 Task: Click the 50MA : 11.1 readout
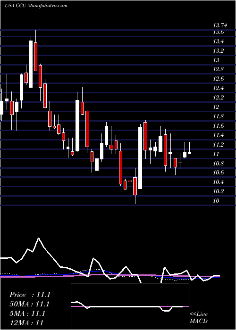pyautogui.click(x=29, y=304)
